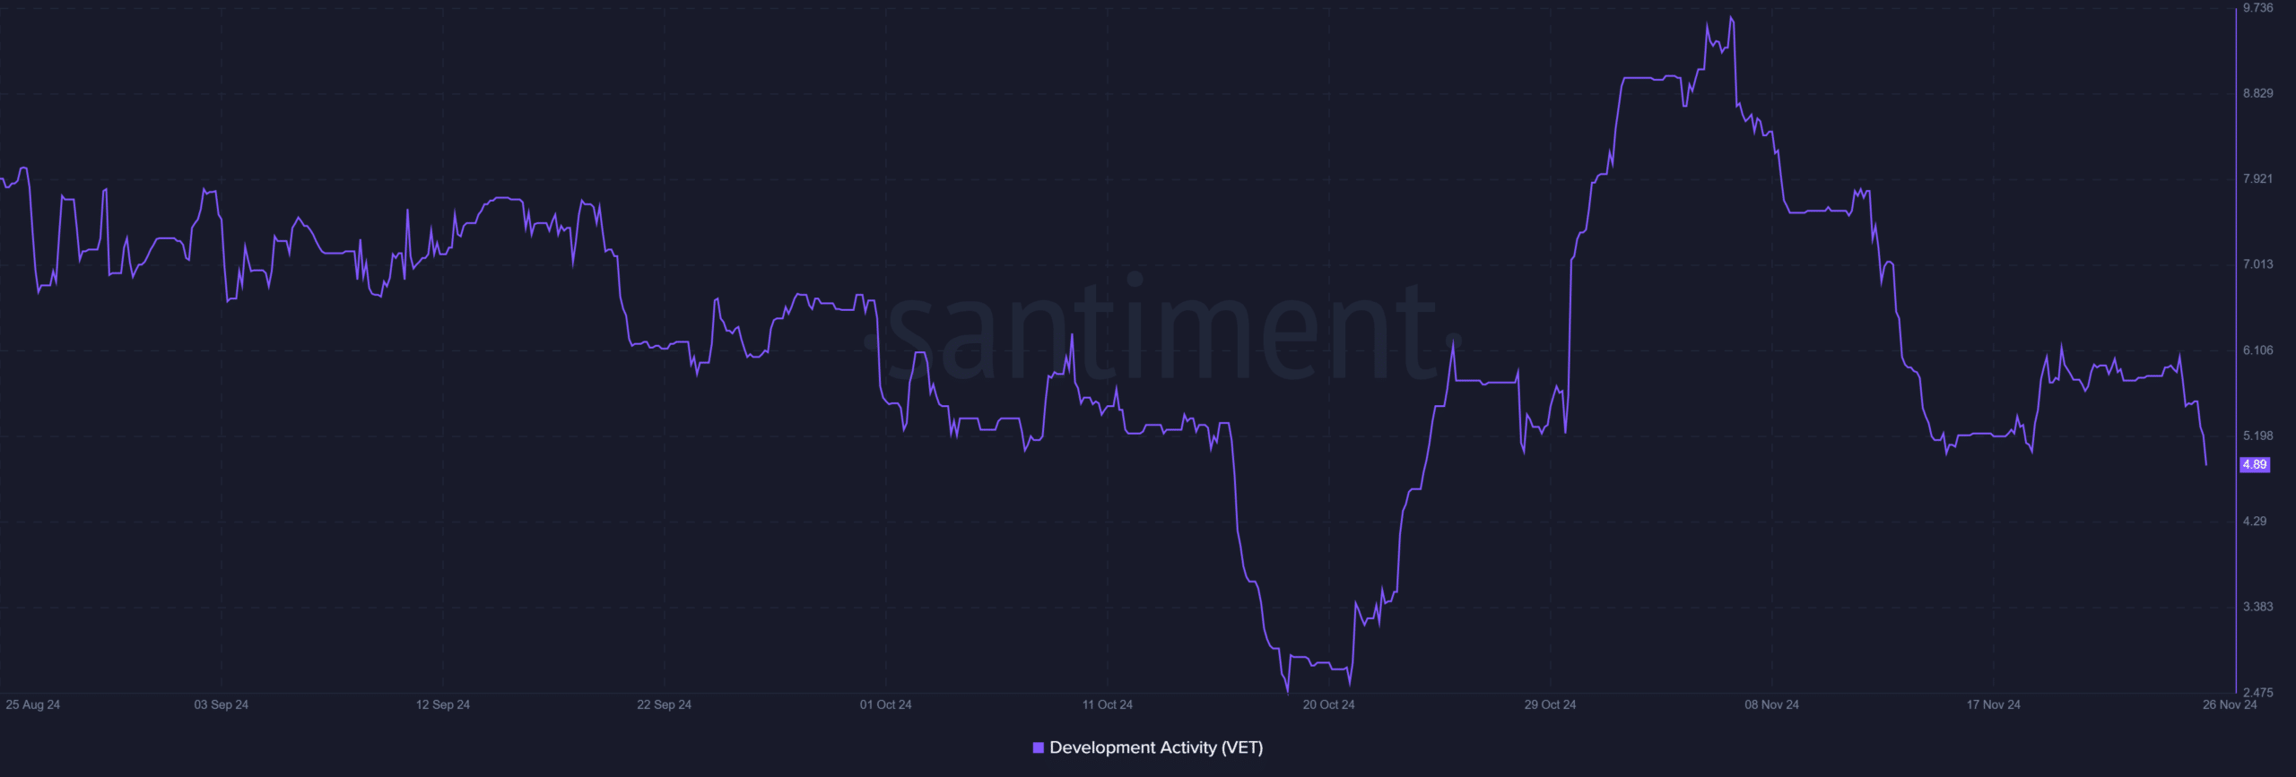Click the 6.106 y-axis value

(2258, 350)
